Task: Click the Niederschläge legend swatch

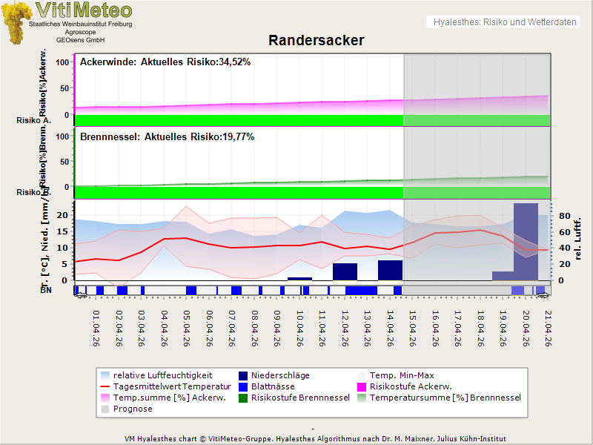Action: [x=244, y=375]
